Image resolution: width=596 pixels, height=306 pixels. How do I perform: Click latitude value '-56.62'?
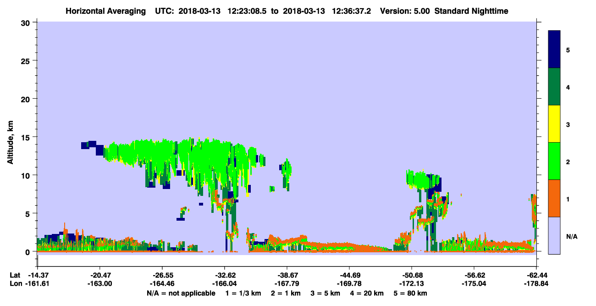[474, 275]
